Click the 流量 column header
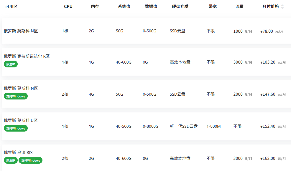Screen dimensions: 291x171 (x=239, y=6)
